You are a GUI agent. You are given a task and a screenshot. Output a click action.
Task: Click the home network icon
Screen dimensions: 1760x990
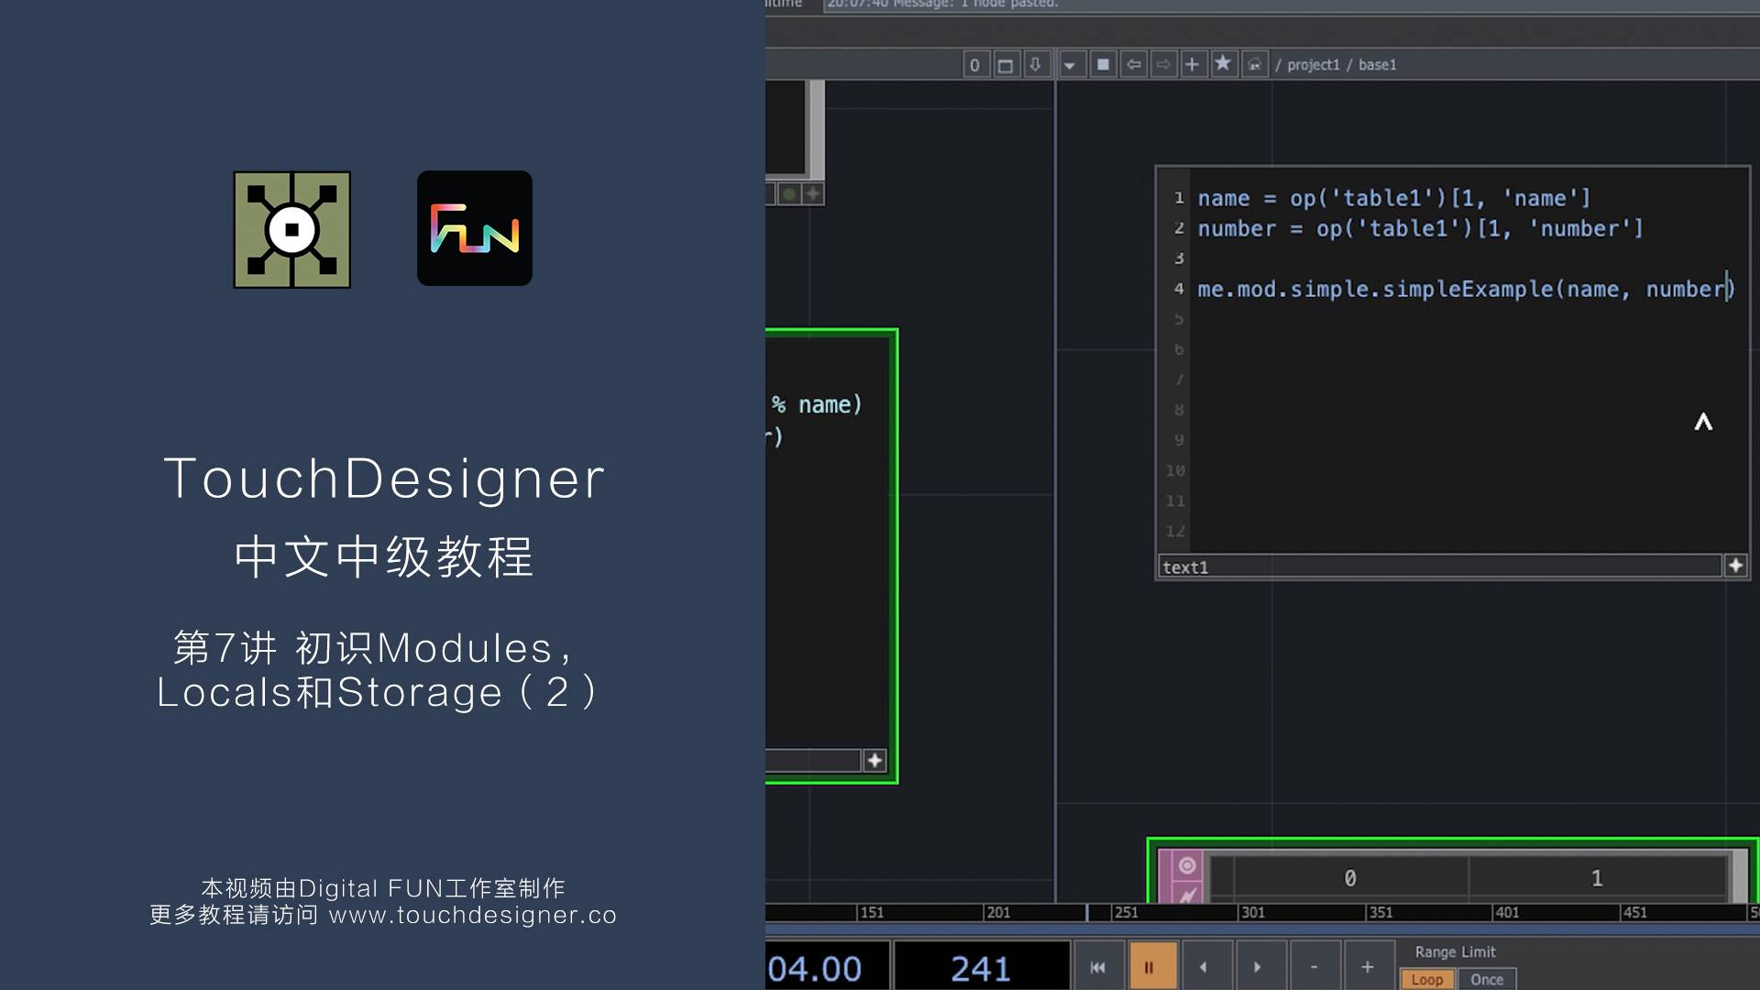(x=1255, y=65)
